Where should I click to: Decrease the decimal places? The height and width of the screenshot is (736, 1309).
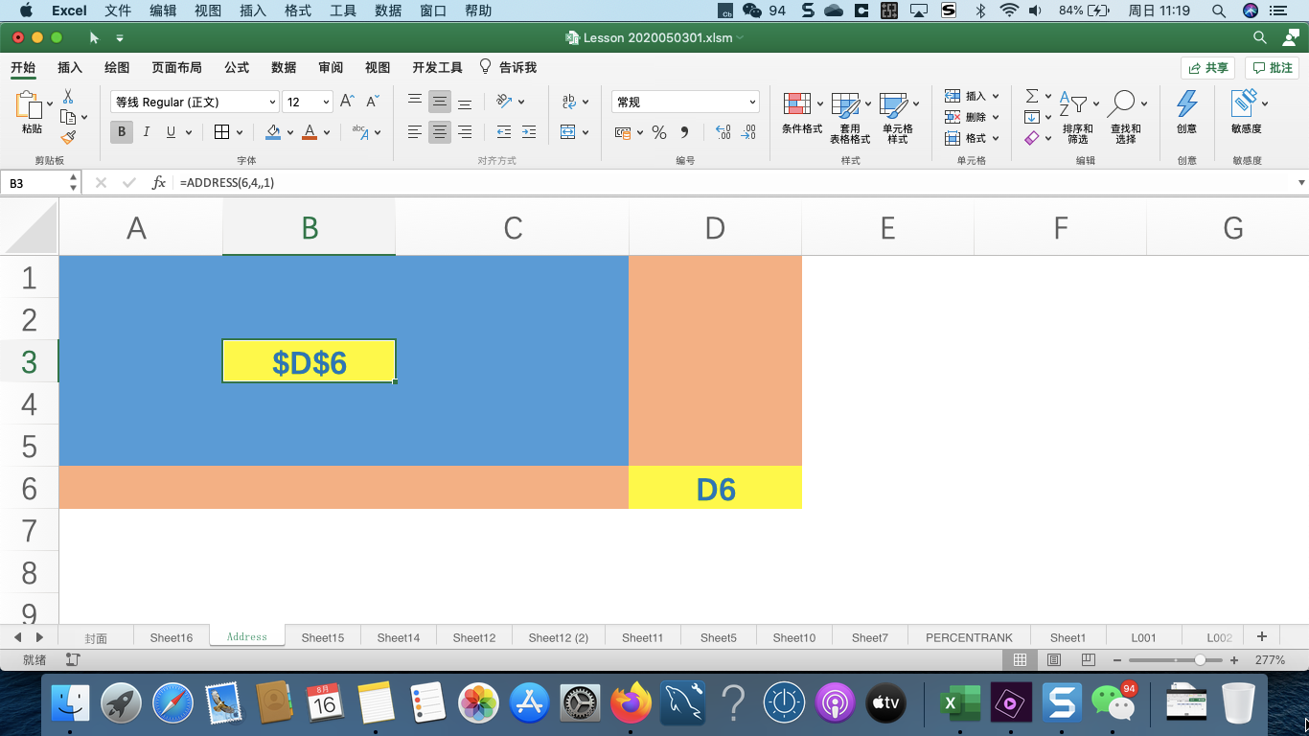click(749, 132)
